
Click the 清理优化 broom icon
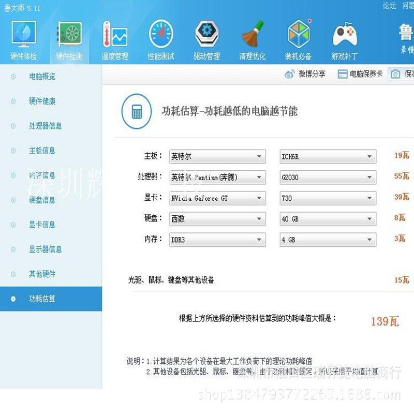(253, 34)
